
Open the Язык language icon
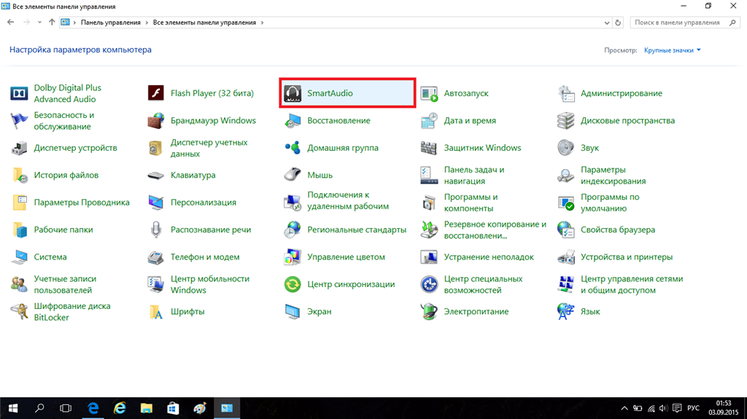pyautogui.click(x=566, y=311)
